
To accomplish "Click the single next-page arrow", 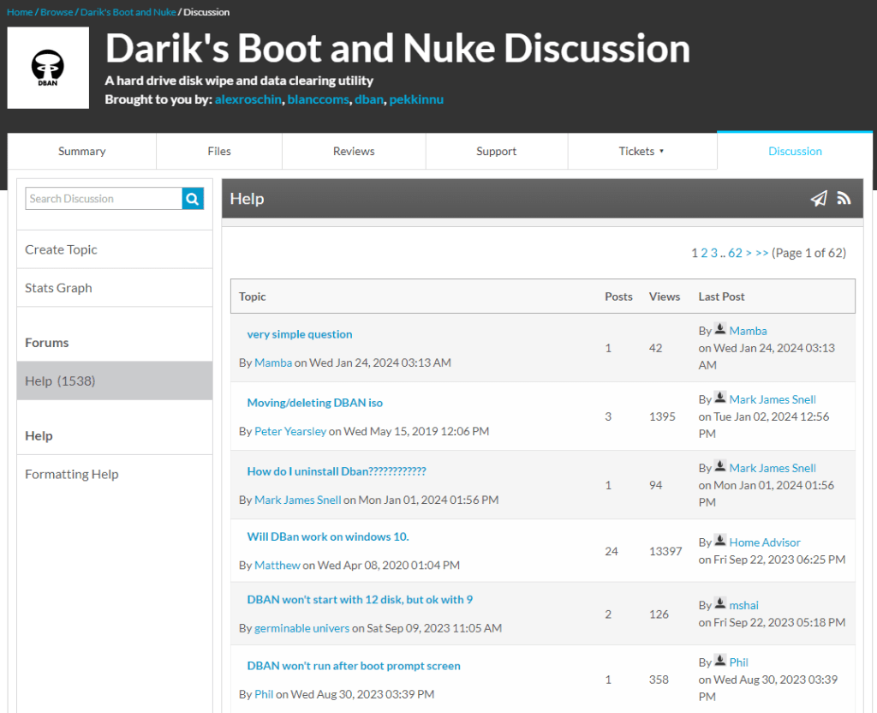I will point(749,253).
